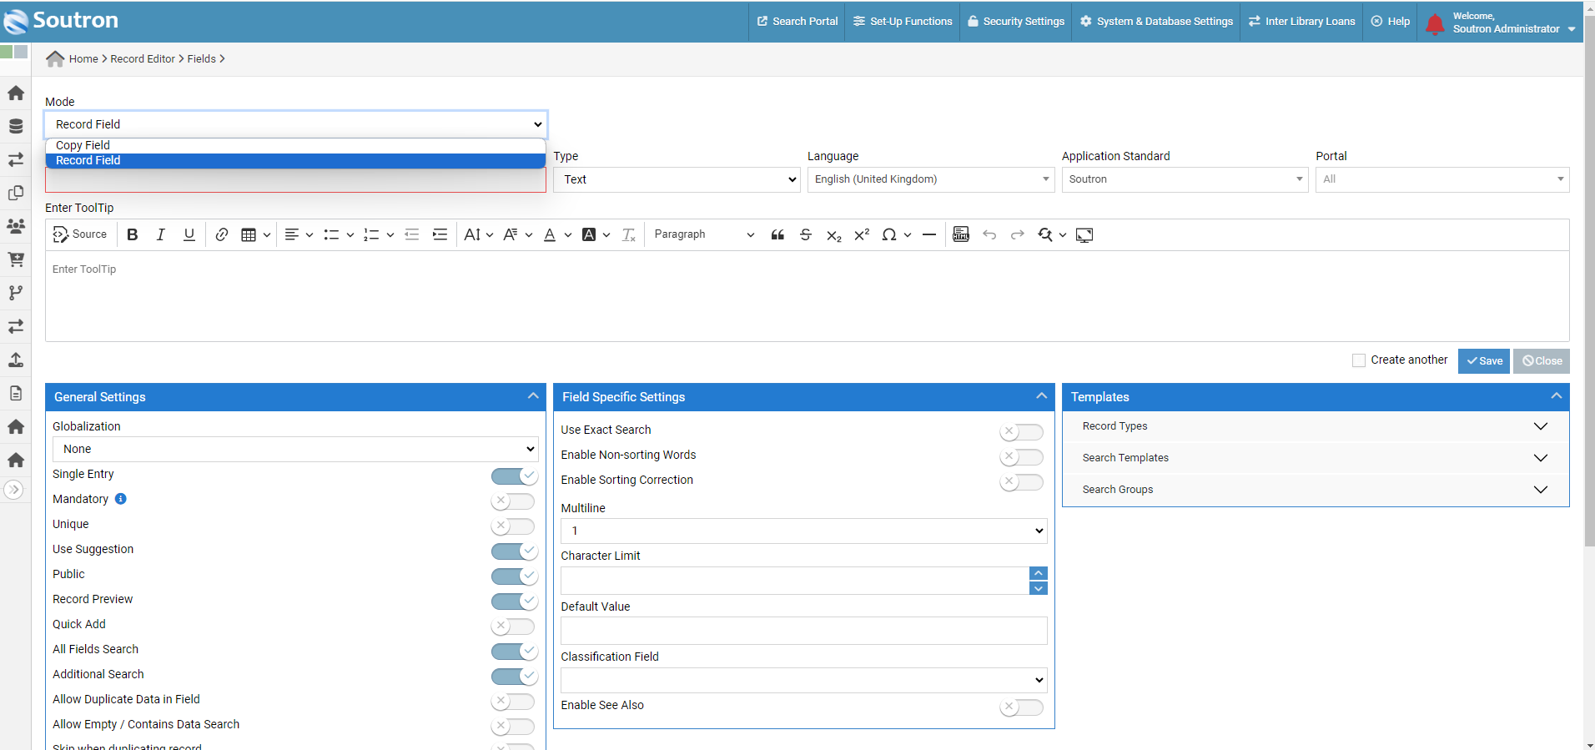Enable the Unique switch
This screenshot has width=1595, height=750.
tap(513, 526)
